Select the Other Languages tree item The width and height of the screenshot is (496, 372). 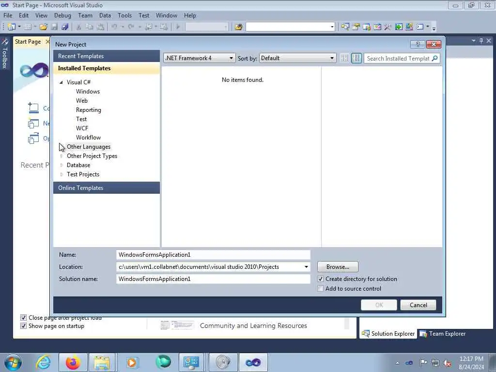[89, 147]
